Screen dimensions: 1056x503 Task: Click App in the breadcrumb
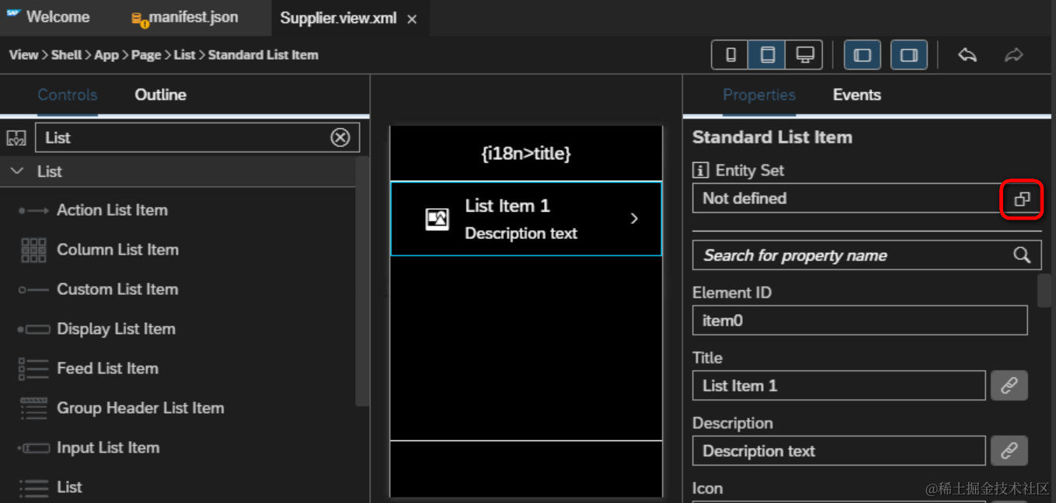106,55
